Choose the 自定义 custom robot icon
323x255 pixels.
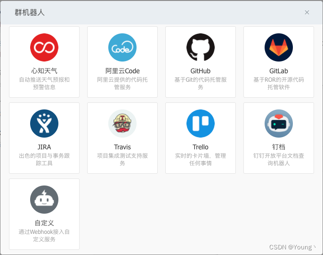tap(44, 200)
